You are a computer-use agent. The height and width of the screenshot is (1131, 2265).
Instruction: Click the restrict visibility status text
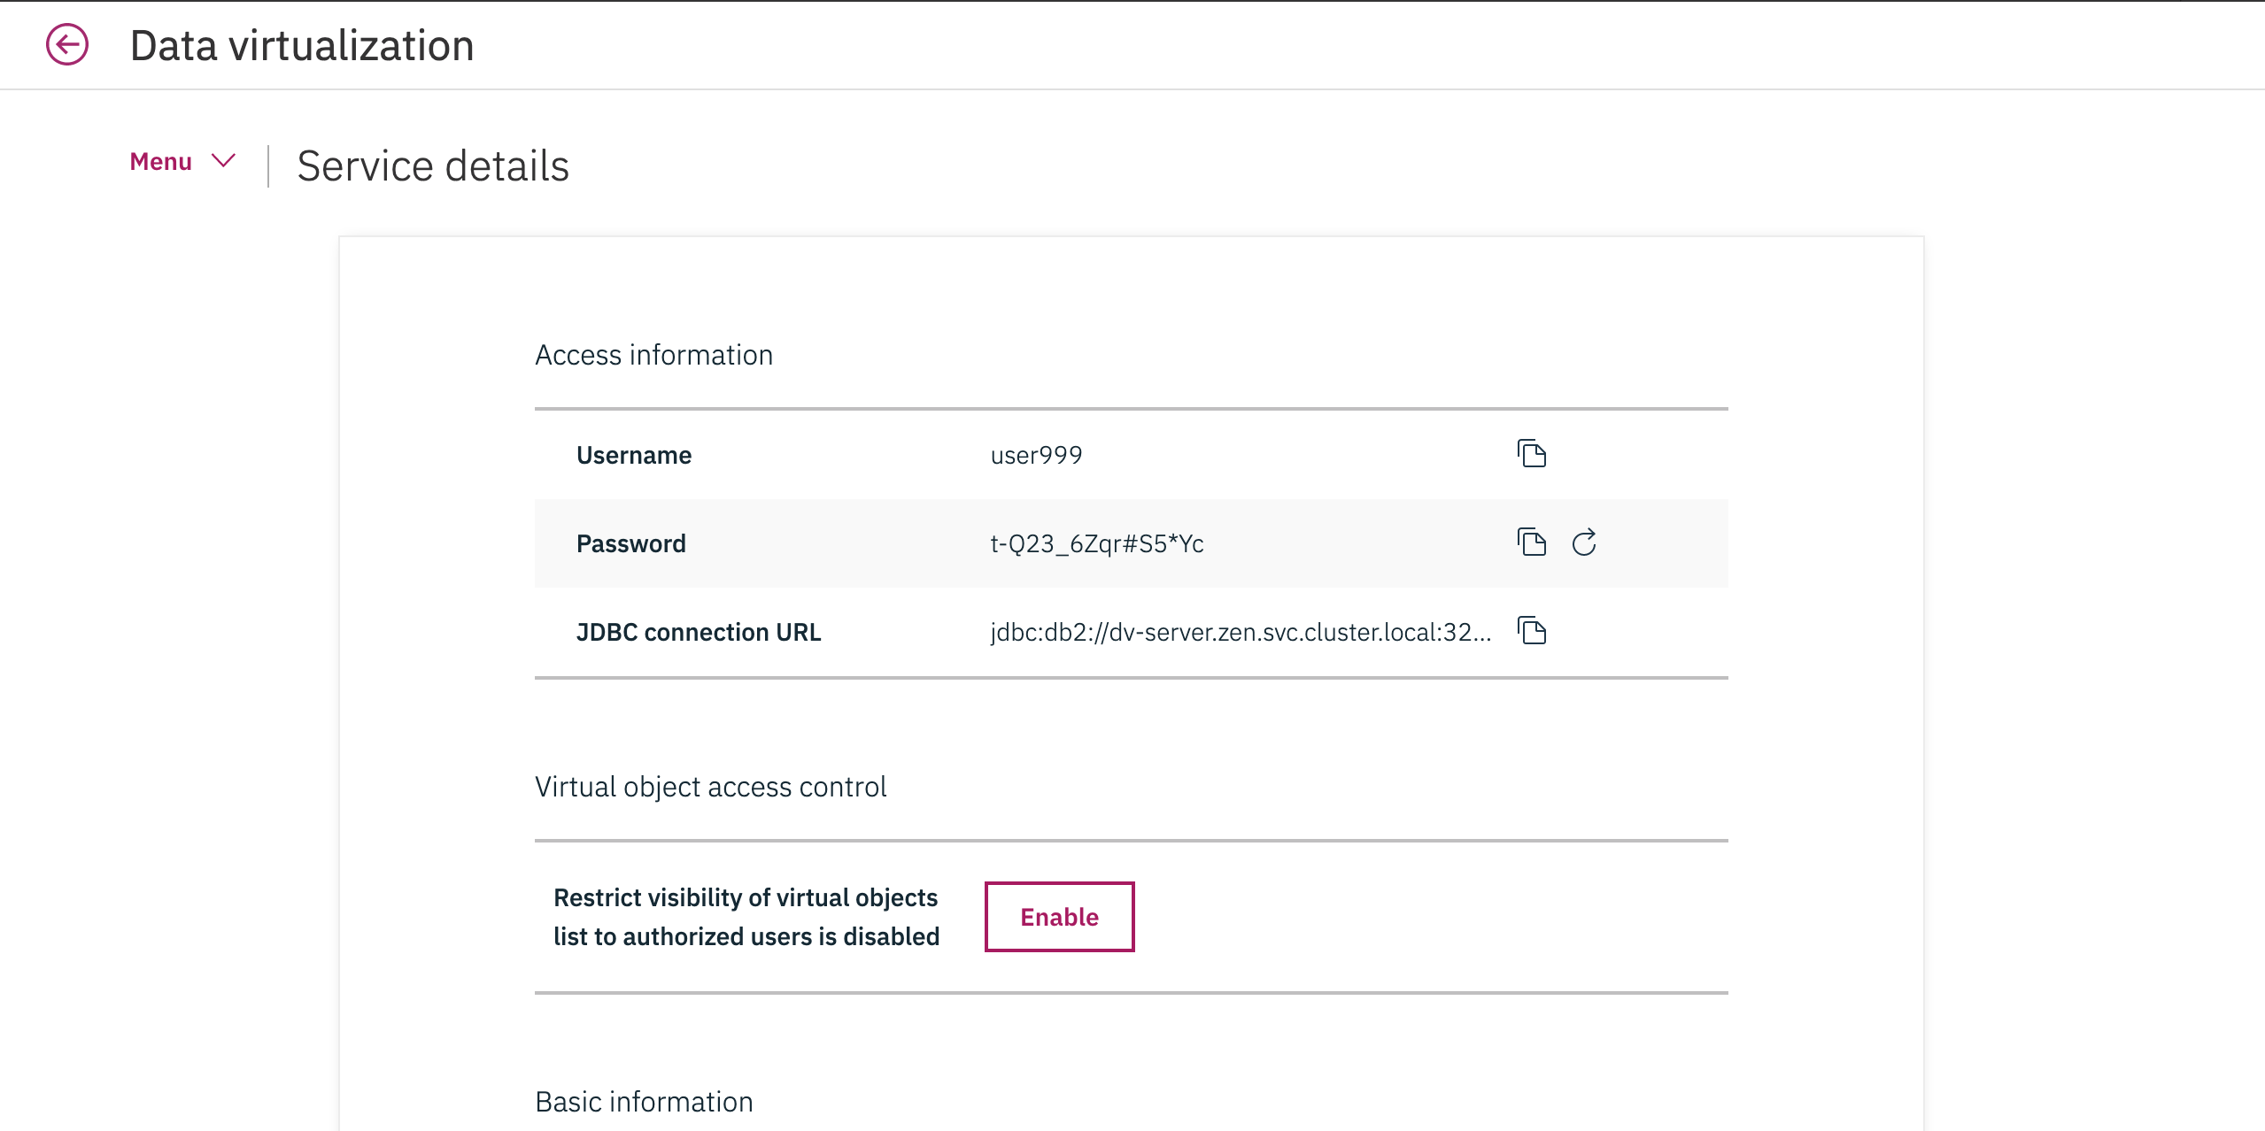point(746,917)
